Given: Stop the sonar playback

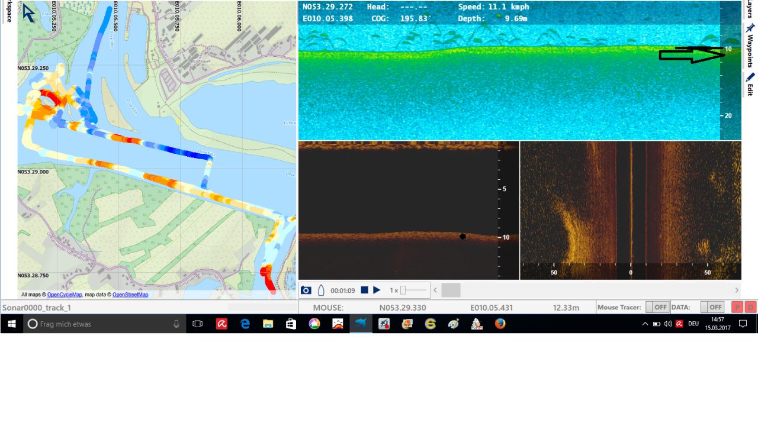Looking at the screenshot, I should coord(365,290).
